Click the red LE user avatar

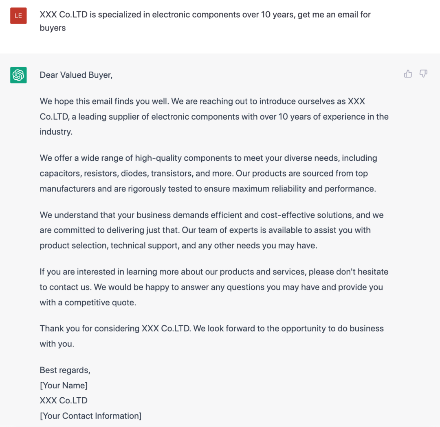[18, 16]
